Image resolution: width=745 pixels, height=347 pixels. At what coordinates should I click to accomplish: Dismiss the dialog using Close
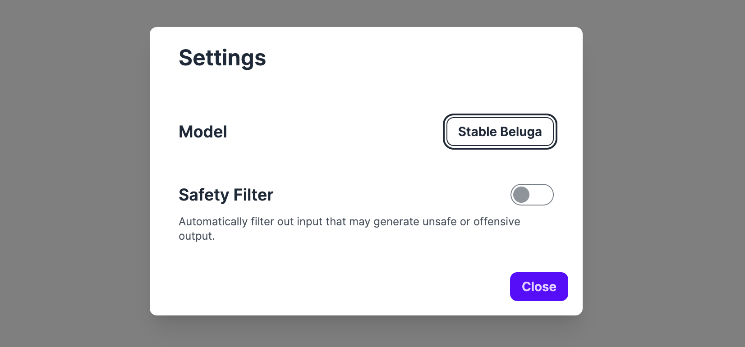coord(539,287)
